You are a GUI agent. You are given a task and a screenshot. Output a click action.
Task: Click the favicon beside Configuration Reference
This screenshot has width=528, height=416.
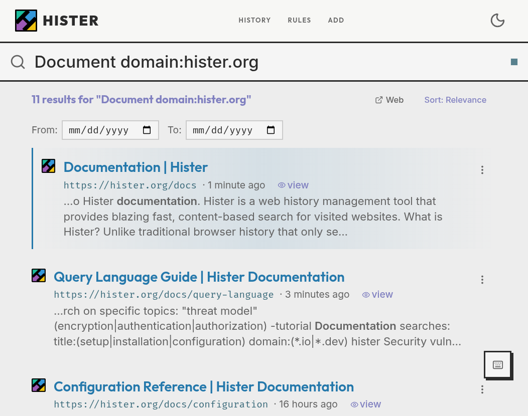click(39, 385)
